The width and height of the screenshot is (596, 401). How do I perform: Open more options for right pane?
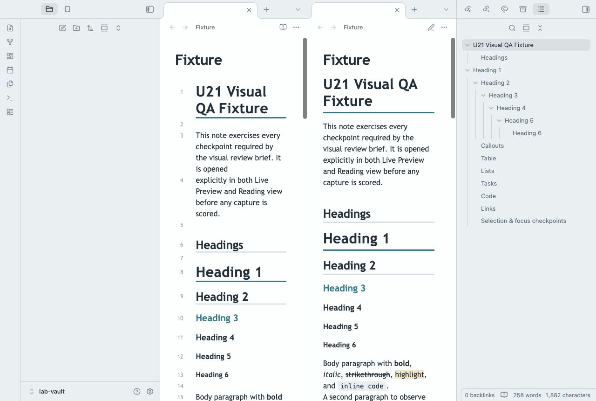pyautogui.click(x=444, y=27)
